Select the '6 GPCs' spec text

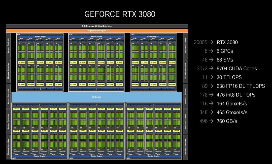[x=225, y=51]
